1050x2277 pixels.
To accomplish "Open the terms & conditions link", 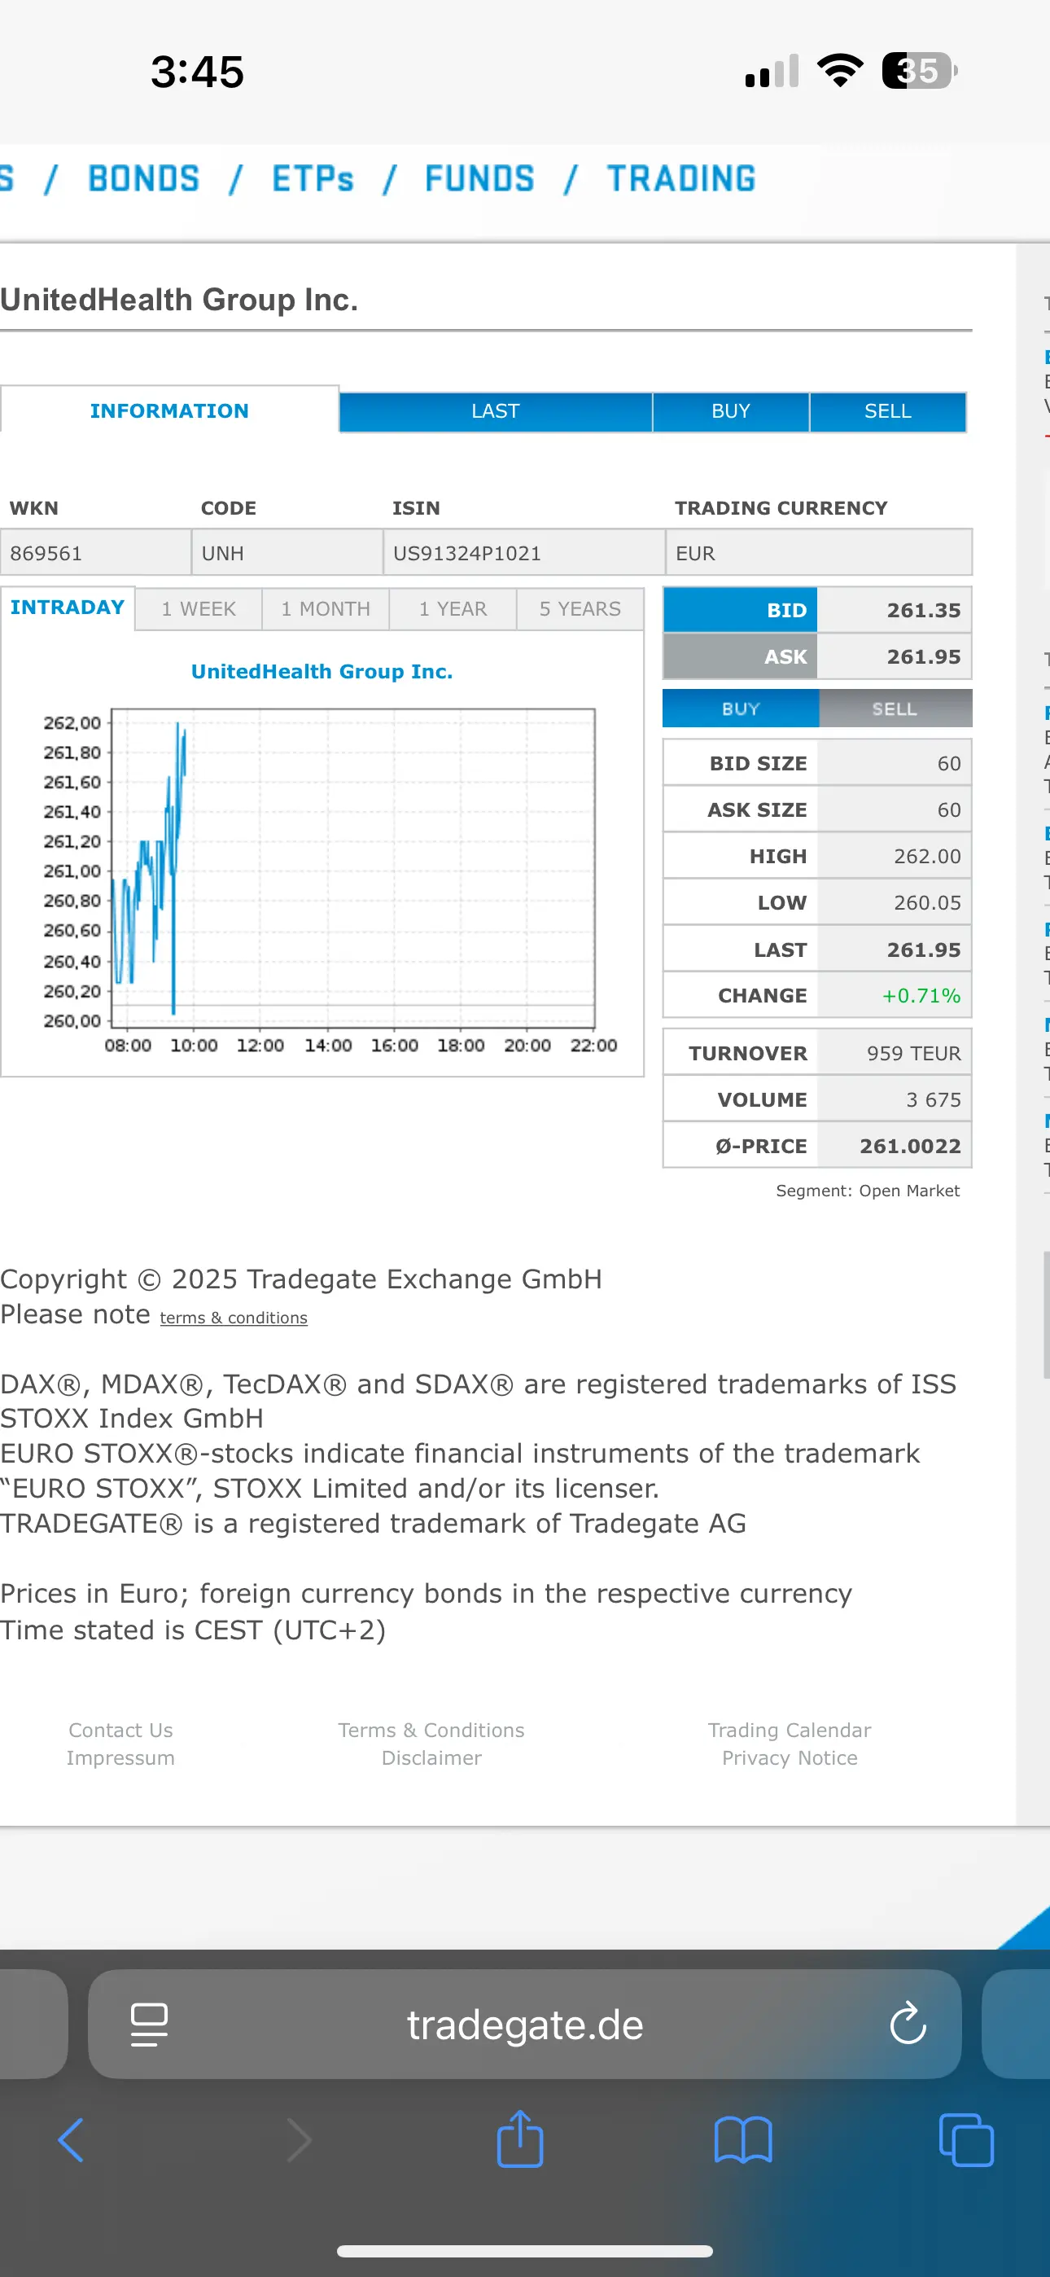I will click(234, 1318).
